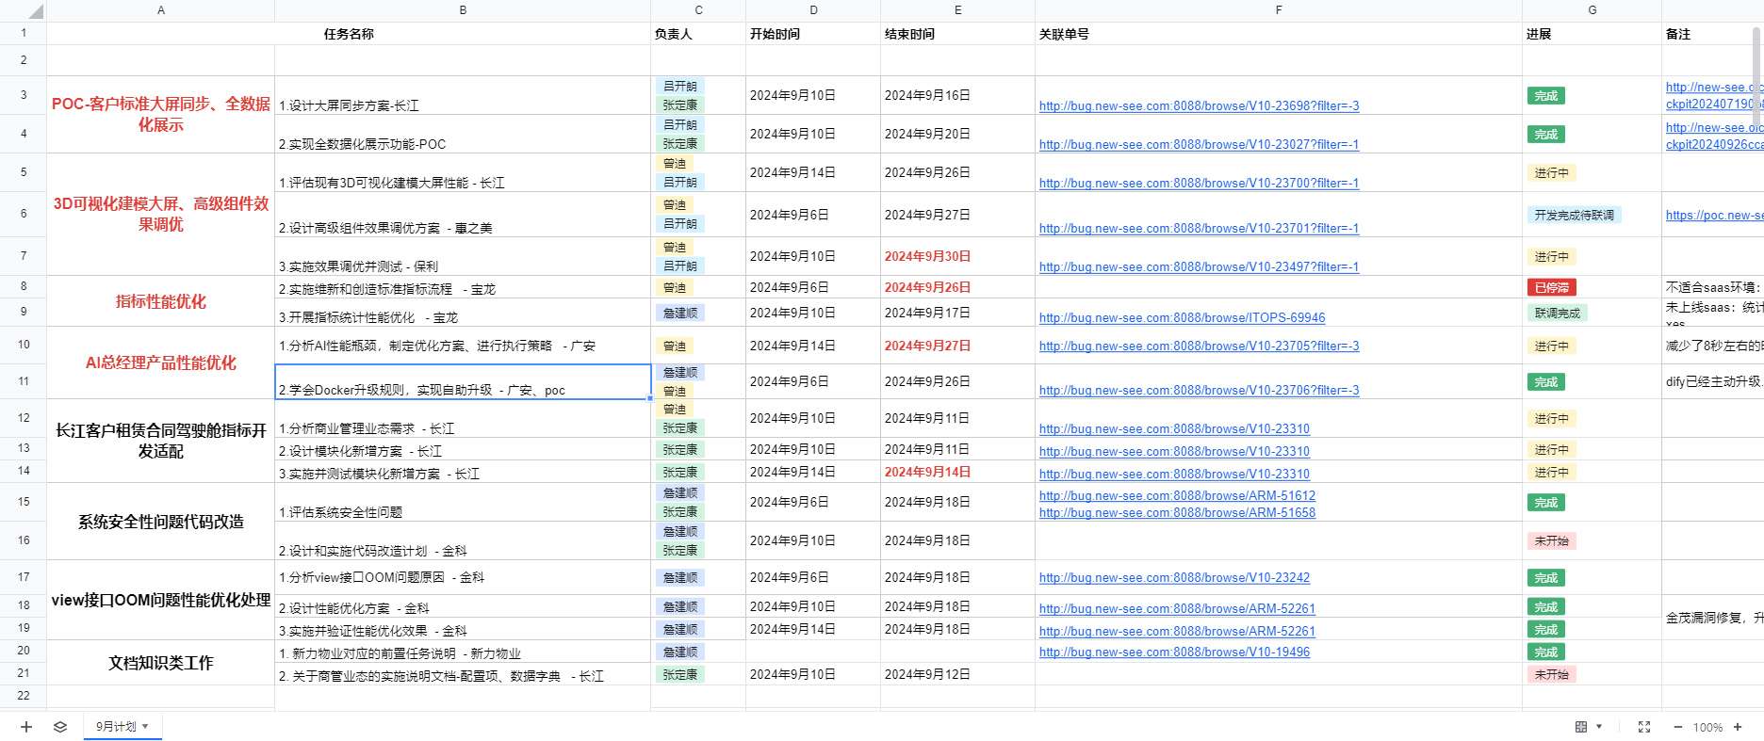The height and width of the screenshot is (741, 1764).
Task: Zoom in with the plus icon by 100%
Action: tap(1738, 727)
